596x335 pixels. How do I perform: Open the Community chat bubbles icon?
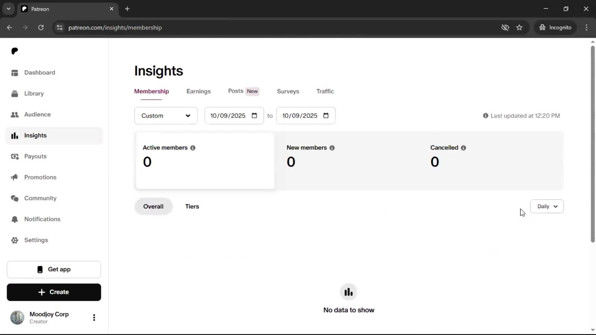[x=15, y=198]
